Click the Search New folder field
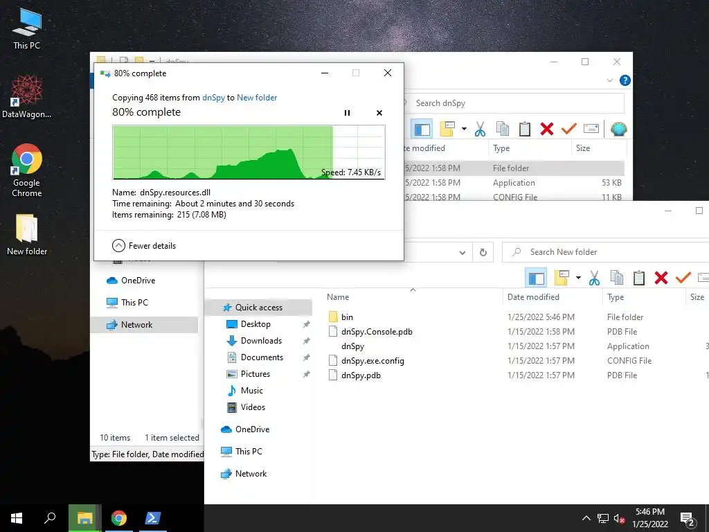 tap(606, 252)
